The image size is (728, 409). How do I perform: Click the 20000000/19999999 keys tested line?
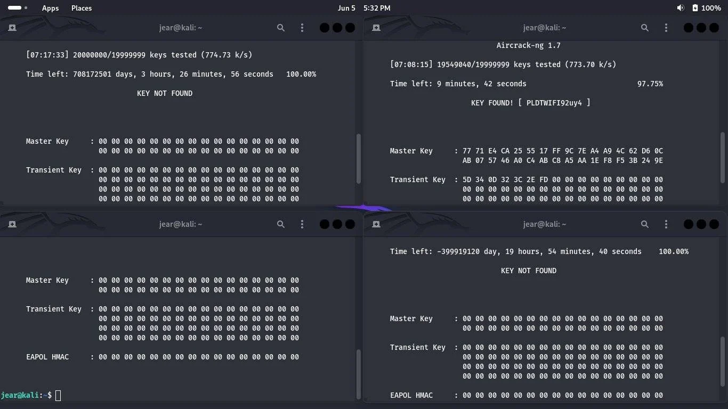click(x=139, y=55)
